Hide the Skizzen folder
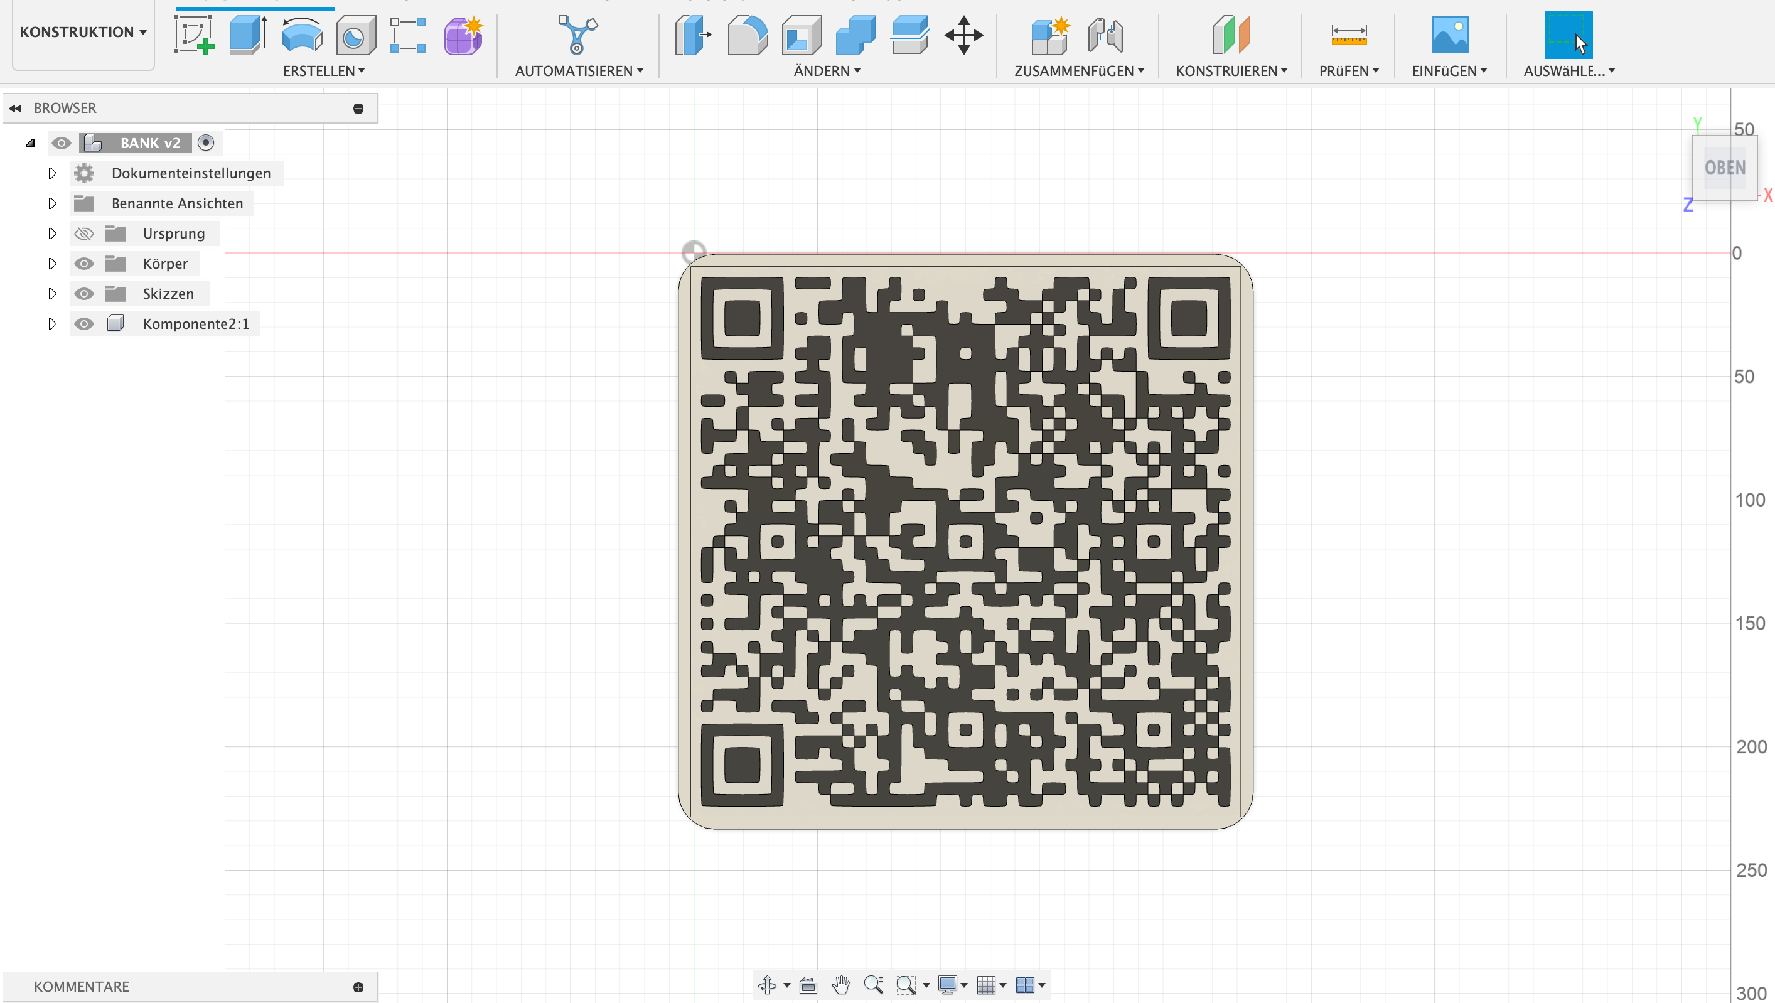The image size is (1775, 1003). tap(84, 294)
